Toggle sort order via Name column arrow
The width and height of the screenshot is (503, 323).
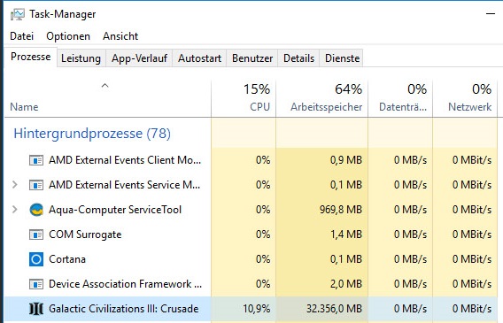coord(104,86)
